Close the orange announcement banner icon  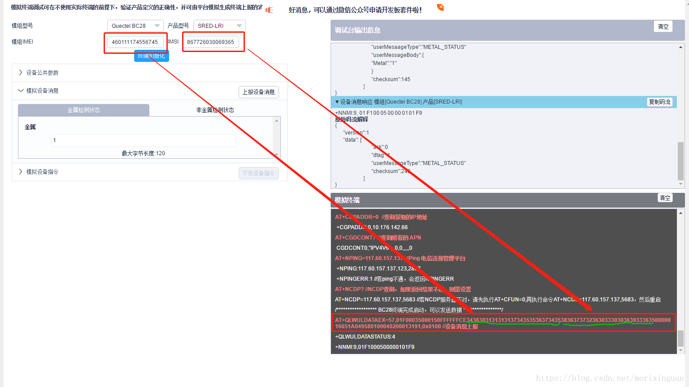click(x=440, y=7)
